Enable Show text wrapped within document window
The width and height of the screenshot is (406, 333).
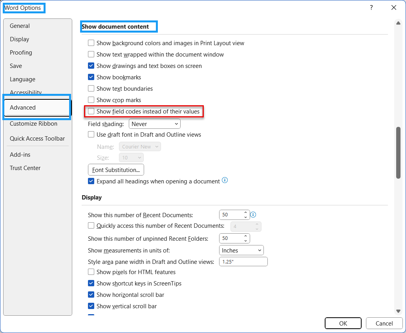[91, 54]
